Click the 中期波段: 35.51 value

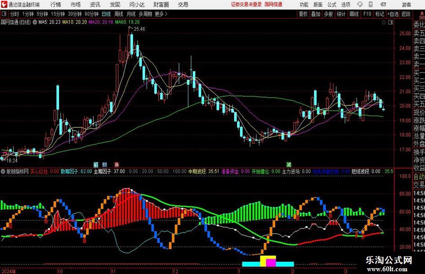pos(204,171)
